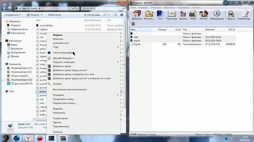Toggle the Explorer preview pane icon

(x=115, y=15)
